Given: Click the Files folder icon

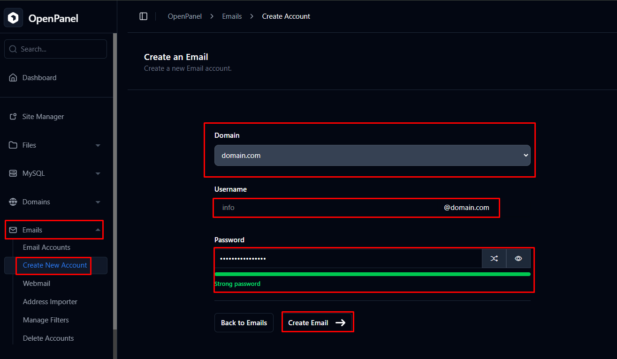Looking at the screenshot, I should tap(13, 145).
